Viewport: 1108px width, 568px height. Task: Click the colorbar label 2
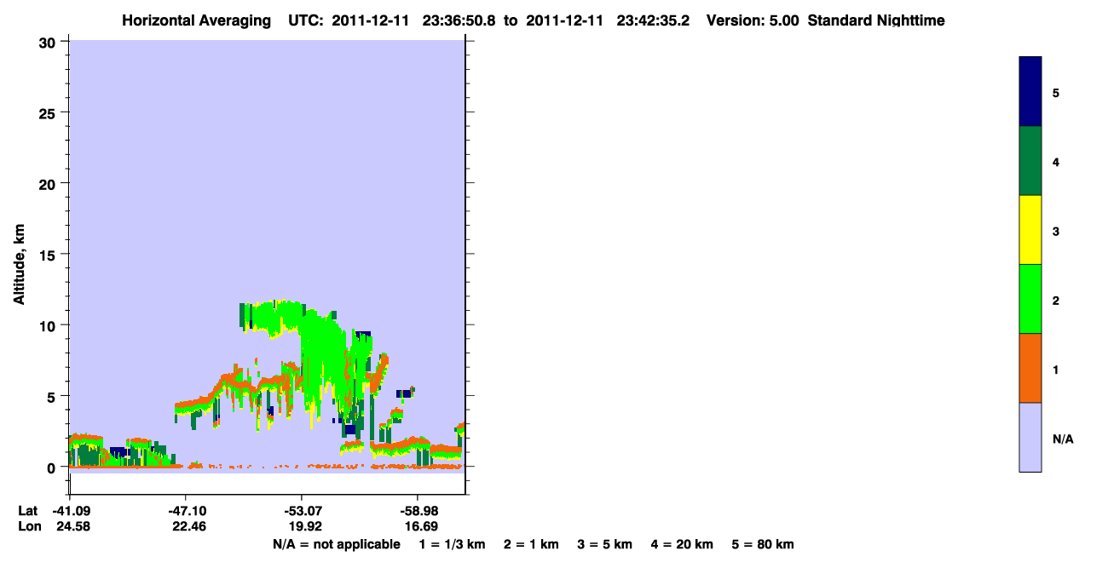(x=1056, y=301)
